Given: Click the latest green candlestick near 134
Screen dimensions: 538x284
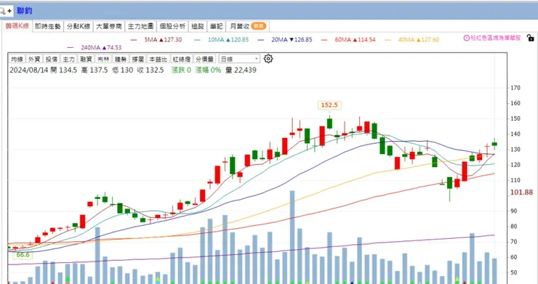Looking at the screenshot, I should [494, 144].
